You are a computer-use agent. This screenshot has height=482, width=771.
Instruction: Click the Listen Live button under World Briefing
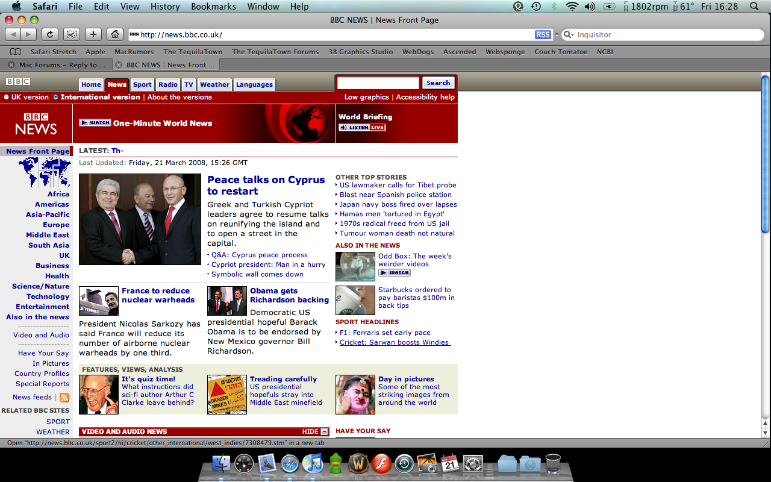click(x=362, y=127)
